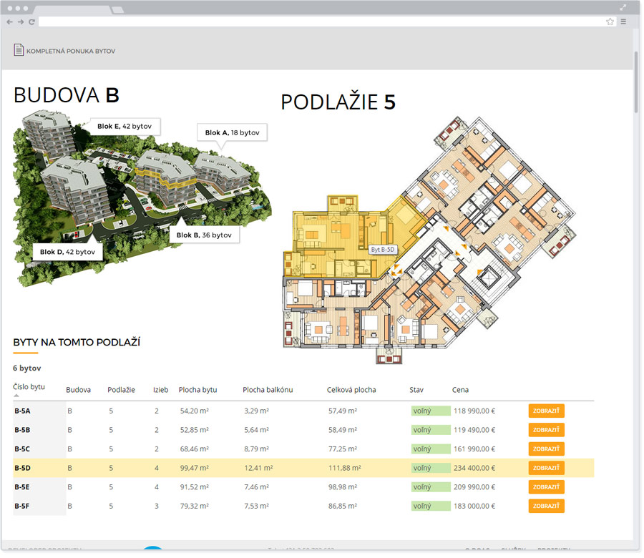
Task: Click the browser back arrow
Action: point(9,22)
